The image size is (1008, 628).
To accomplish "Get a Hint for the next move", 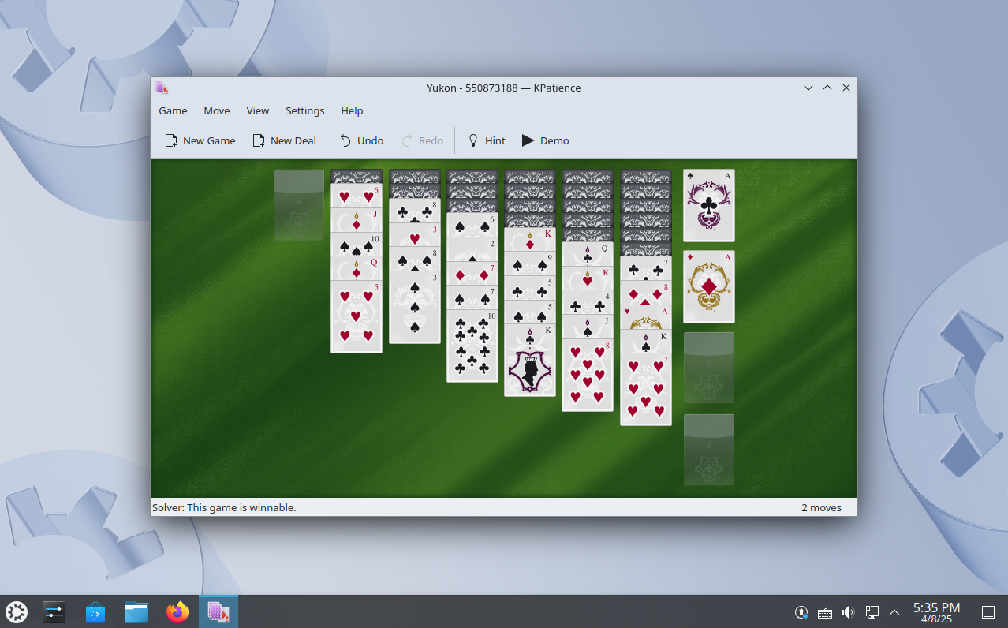I will pyautogui.click(x=487, y=140).
